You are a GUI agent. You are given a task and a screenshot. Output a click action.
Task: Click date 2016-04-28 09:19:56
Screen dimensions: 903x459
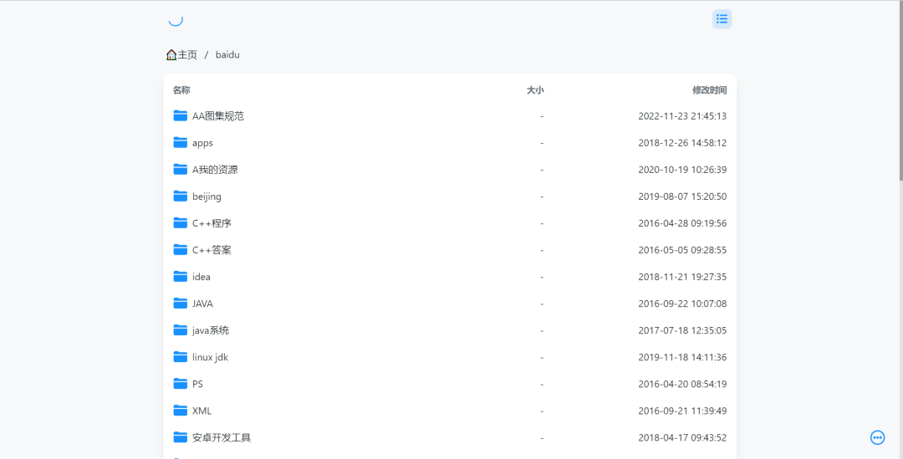coord(682,223)
